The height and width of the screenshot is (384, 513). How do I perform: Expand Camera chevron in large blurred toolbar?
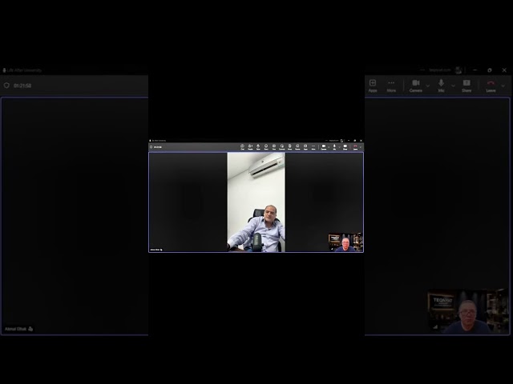pyautogui.click(x=427, y=86)
